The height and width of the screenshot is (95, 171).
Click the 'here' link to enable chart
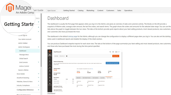point(92,69)
